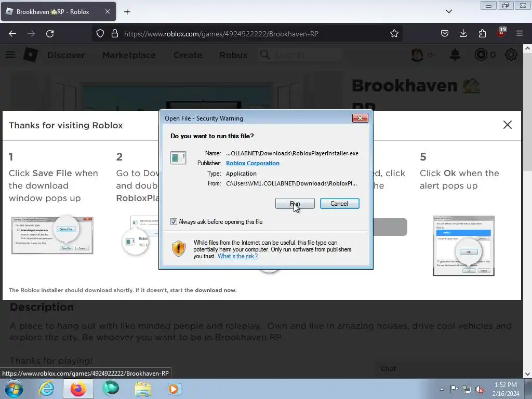This screenshot has width=532, height=399.
Task: Click the Robux balance icon
Action: (481, 55)
